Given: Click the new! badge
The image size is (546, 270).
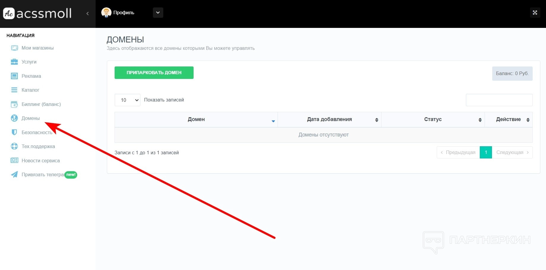Looking at the screenshot, I should (71, 175).
